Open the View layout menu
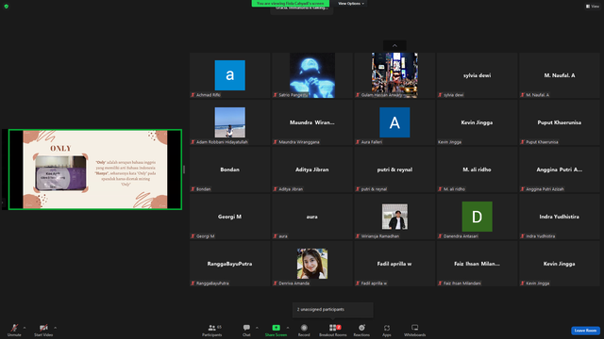This screenshot has width=604, height=339. tap(593, 7)
